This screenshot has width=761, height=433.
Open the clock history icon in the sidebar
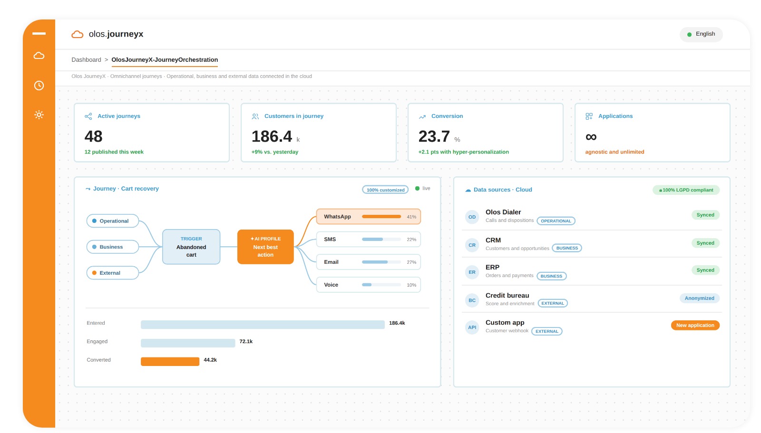pos(39,86)
